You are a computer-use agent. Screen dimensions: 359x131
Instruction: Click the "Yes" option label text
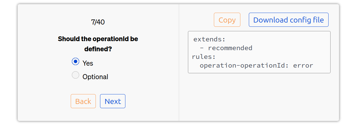click(x=88, y=63)
